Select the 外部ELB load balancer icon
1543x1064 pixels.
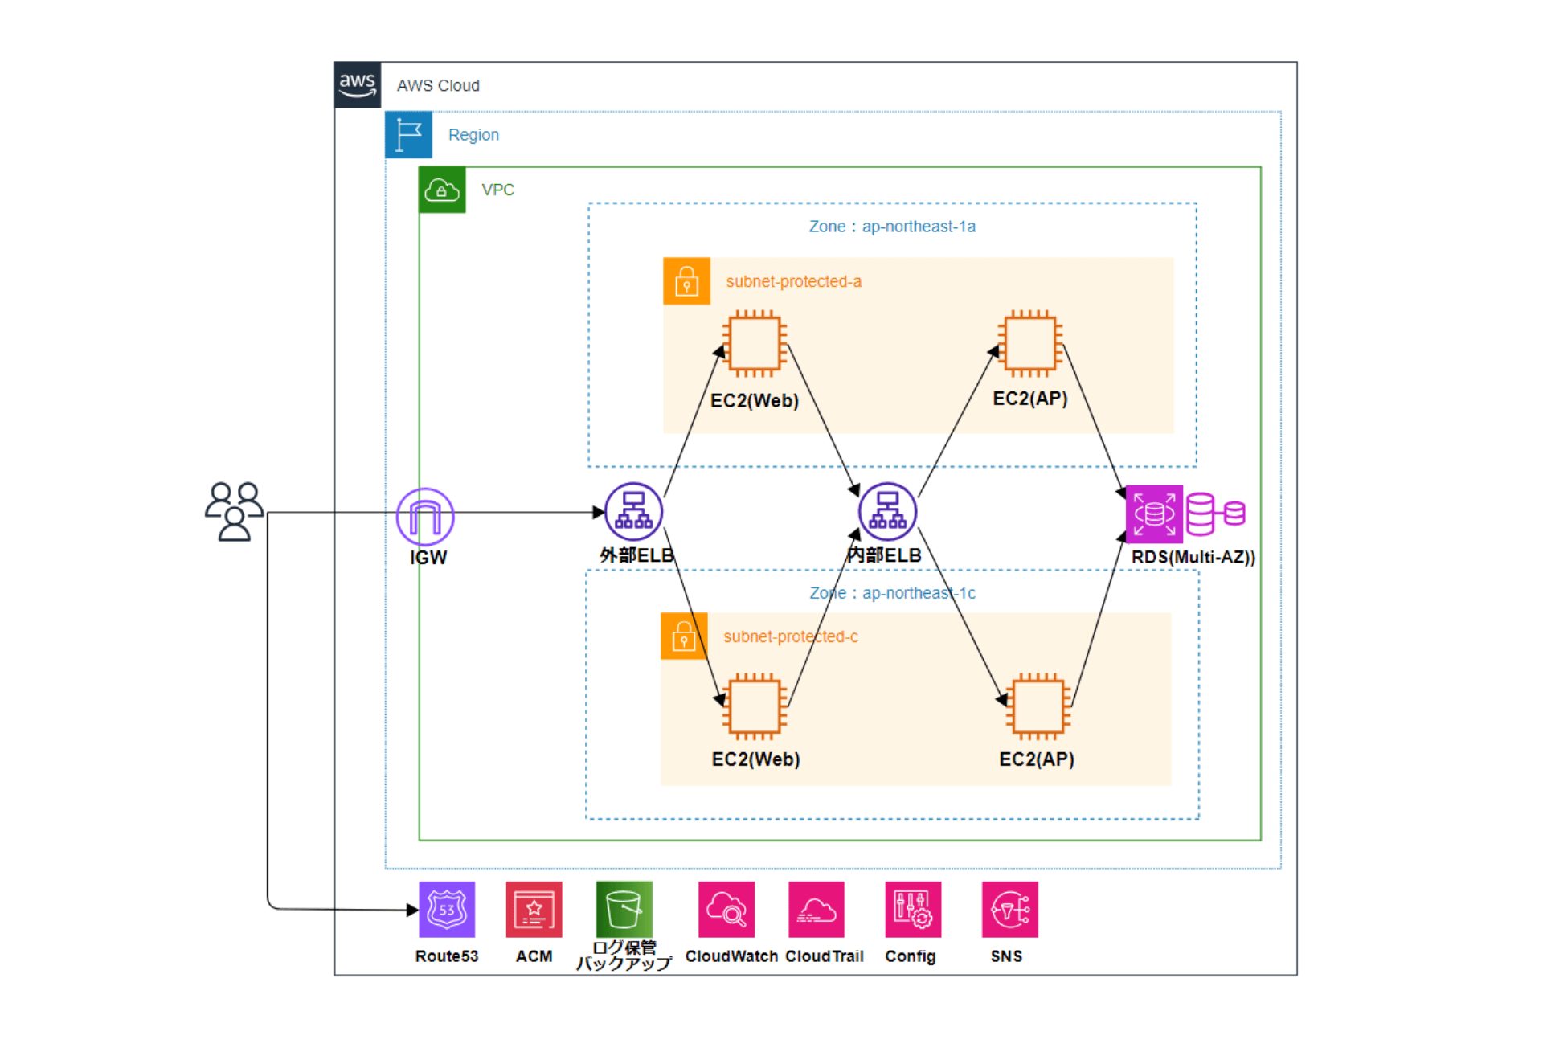(x=633, y=511)
